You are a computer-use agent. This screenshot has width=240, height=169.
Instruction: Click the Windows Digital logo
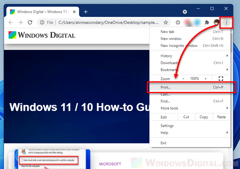[x=42, y=35]
